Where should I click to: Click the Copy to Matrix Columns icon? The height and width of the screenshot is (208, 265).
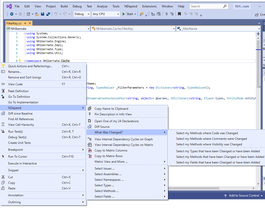90,150
